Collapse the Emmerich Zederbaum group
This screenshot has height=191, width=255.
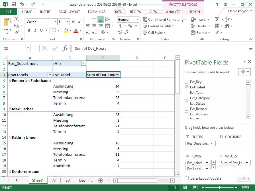pyautogui.click(x=10, y=80)
